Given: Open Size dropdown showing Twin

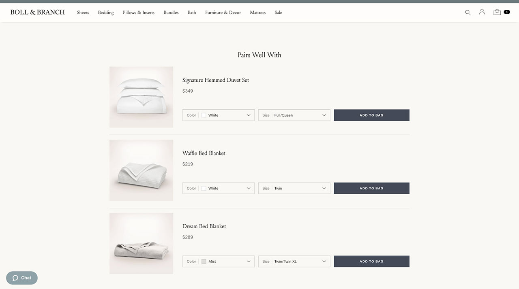Looking at the screenshot, I should (x=294, y=188).
